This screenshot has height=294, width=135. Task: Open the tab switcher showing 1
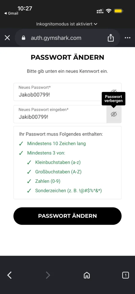[126, 275]
